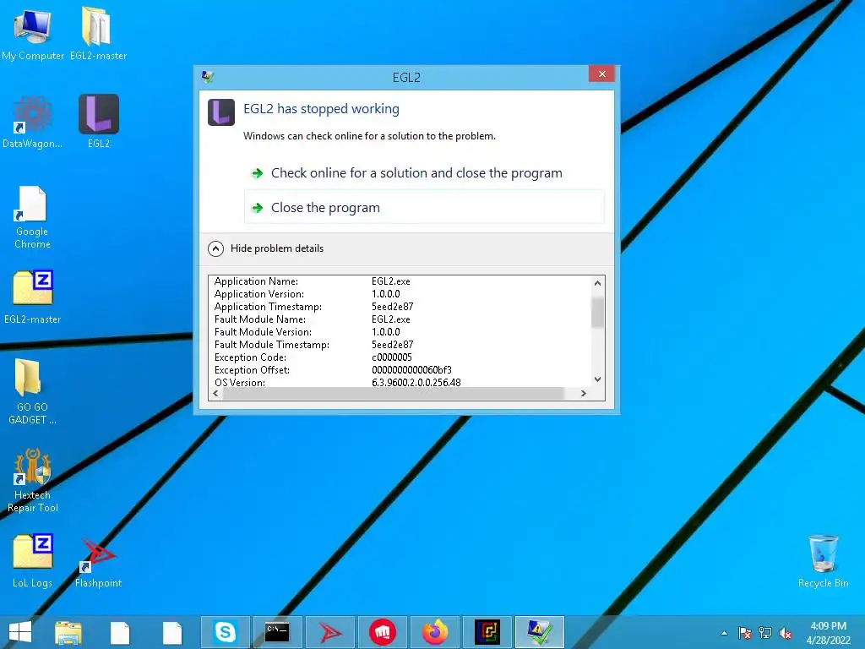The image size is (865, 649).
Task: Check online for a solution and close program
Action: tap(424, 173)
